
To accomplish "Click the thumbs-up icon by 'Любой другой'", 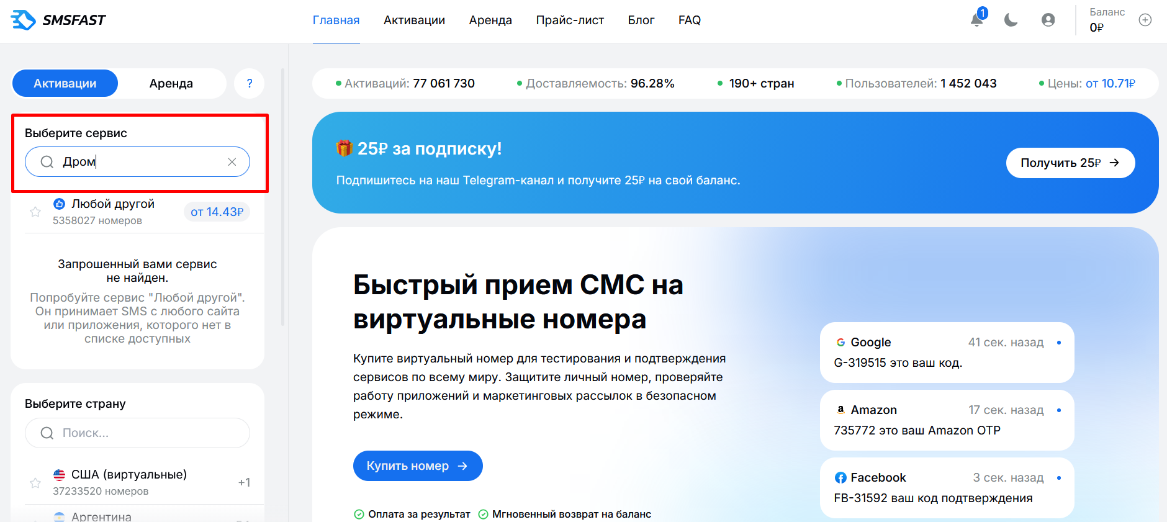I will pos(59,204).
